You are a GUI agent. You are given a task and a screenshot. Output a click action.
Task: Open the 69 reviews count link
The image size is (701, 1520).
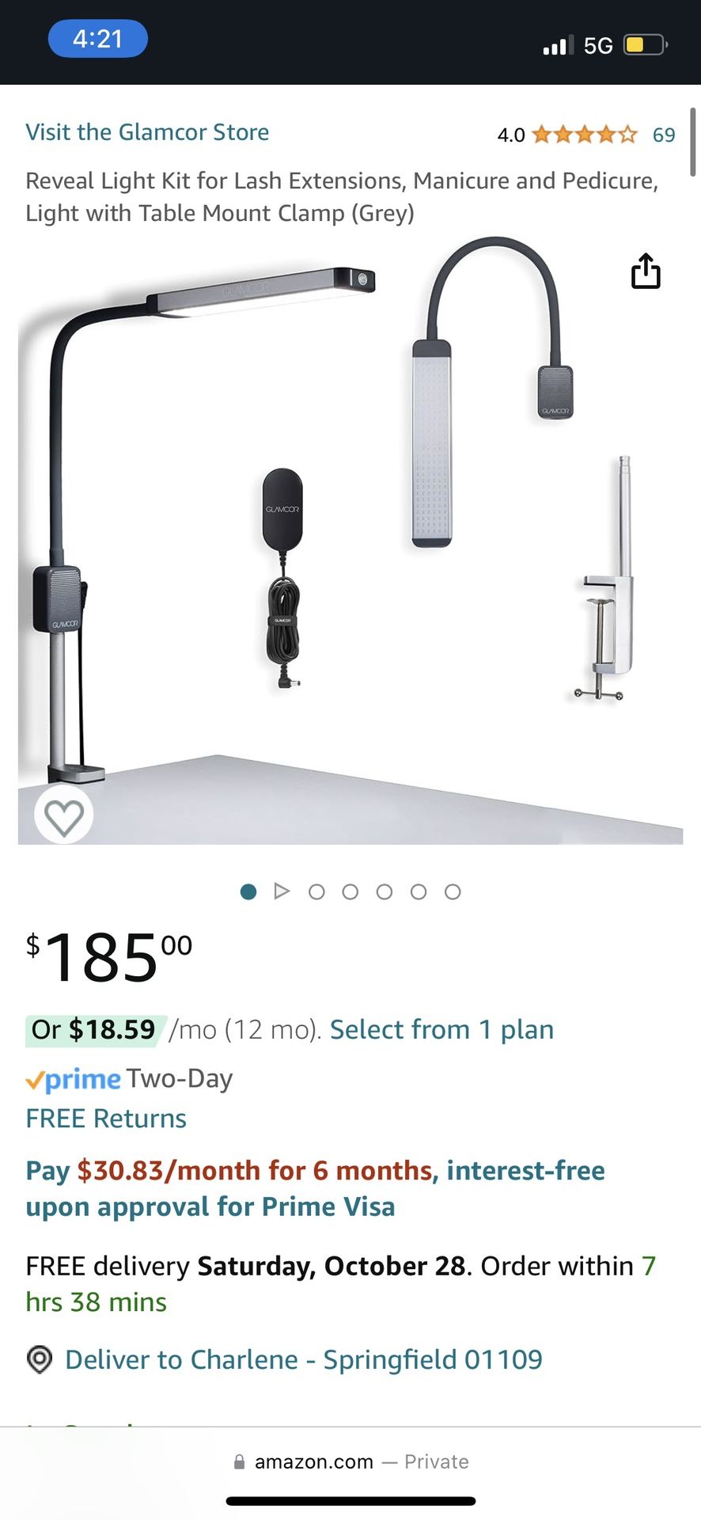point(664,135)
